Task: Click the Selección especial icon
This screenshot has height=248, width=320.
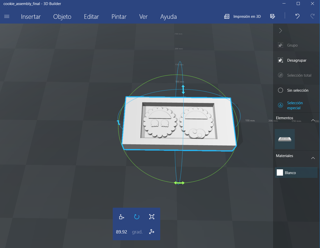Action: pos(280,105)
